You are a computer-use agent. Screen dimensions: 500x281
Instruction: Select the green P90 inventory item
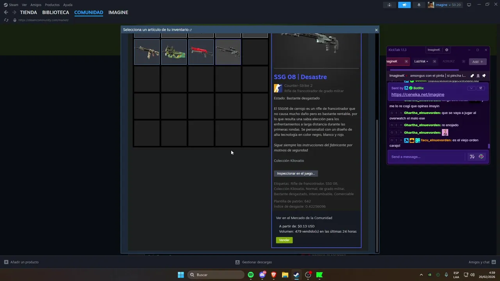click(x=174, y=52)
